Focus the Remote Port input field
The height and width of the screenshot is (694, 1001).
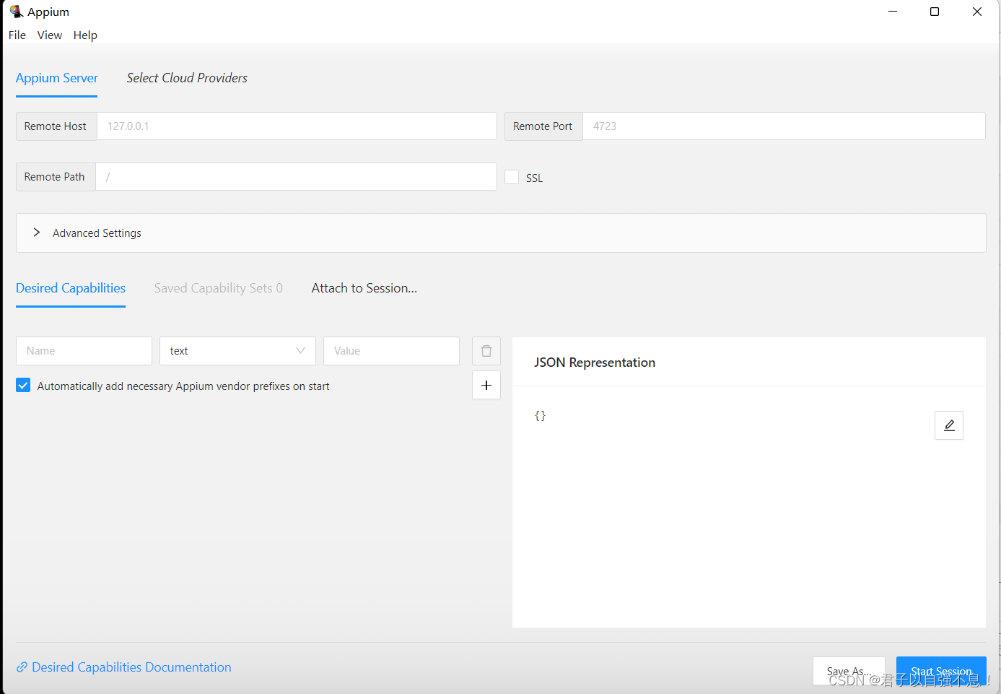784,126
